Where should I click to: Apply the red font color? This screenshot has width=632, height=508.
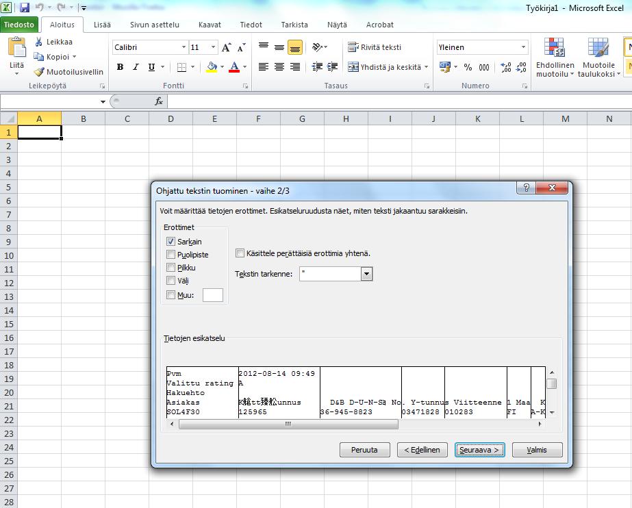tap(234, 67)
